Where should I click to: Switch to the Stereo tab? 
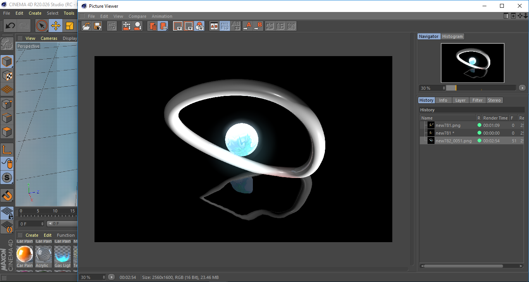494,100
